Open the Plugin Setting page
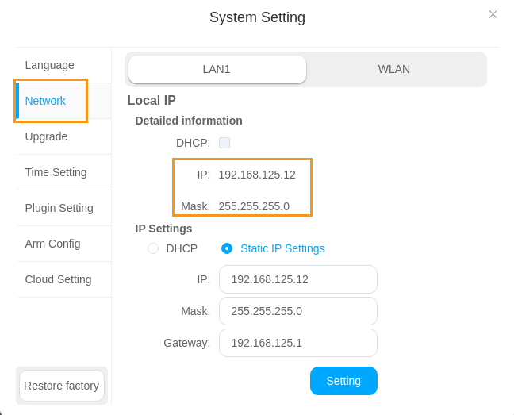The image size is (514, 415). 59,208
